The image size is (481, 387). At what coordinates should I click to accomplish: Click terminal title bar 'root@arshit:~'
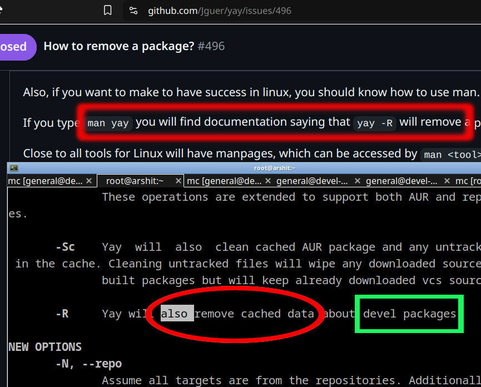point(275,168)
